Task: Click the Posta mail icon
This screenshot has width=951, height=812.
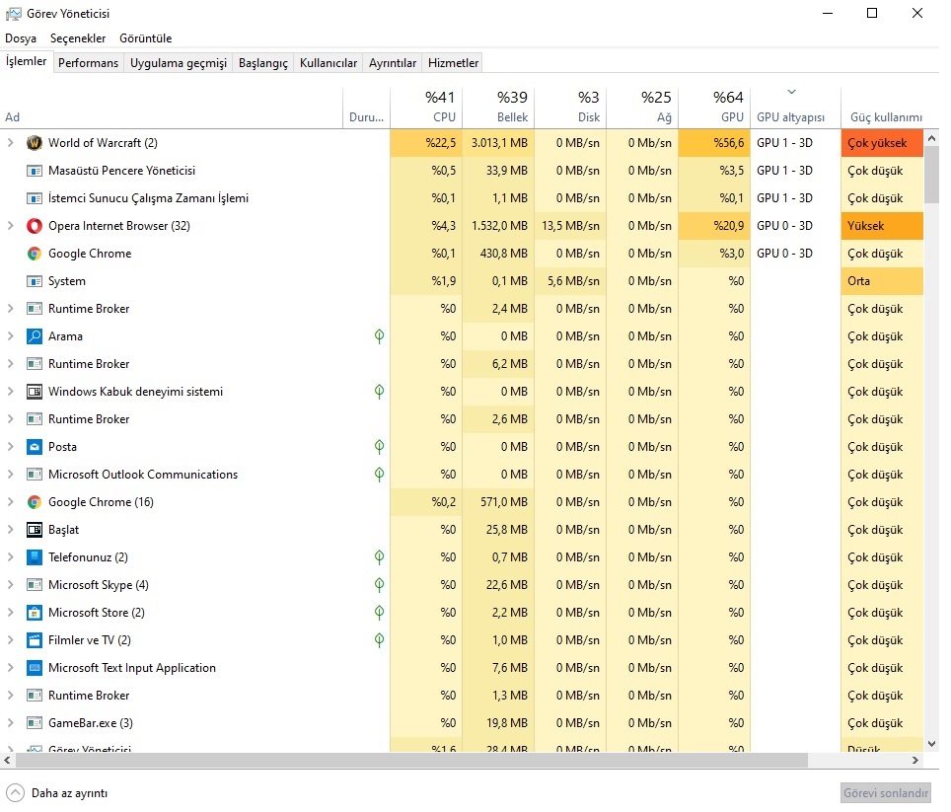Action: pyautogui.click(x=35, y=447)
